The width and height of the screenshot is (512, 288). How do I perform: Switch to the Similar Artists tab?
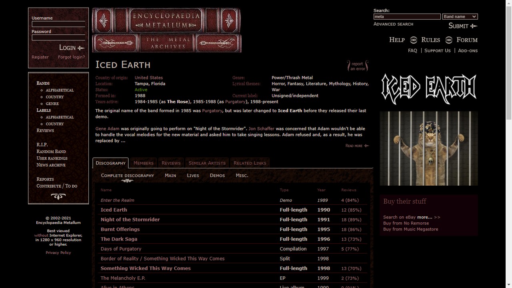coord(207,163)
